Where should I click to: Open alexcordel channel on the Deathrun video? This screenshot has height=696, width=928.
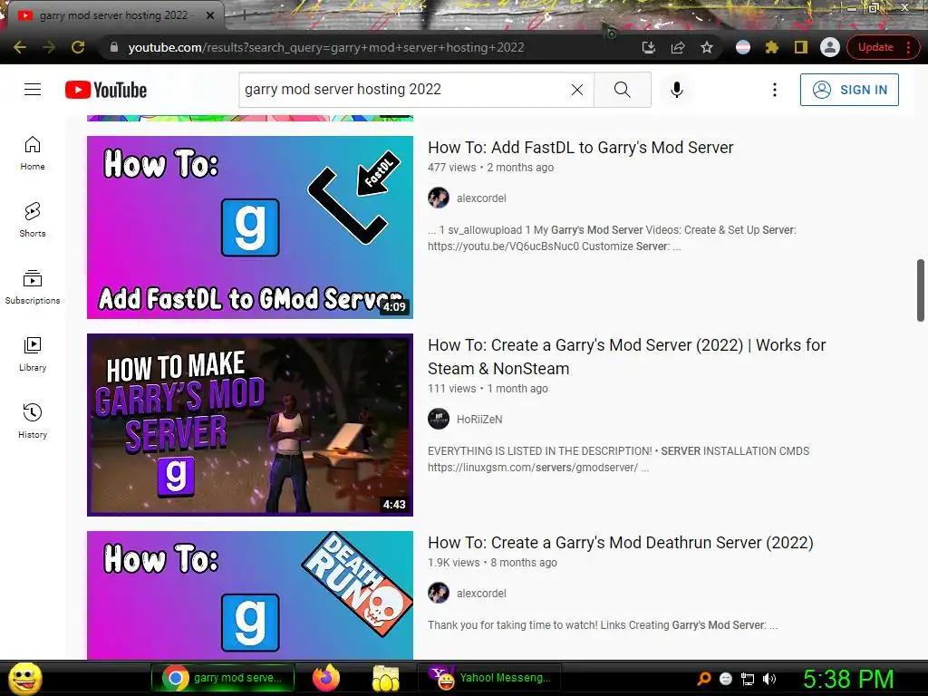[481, 594]
